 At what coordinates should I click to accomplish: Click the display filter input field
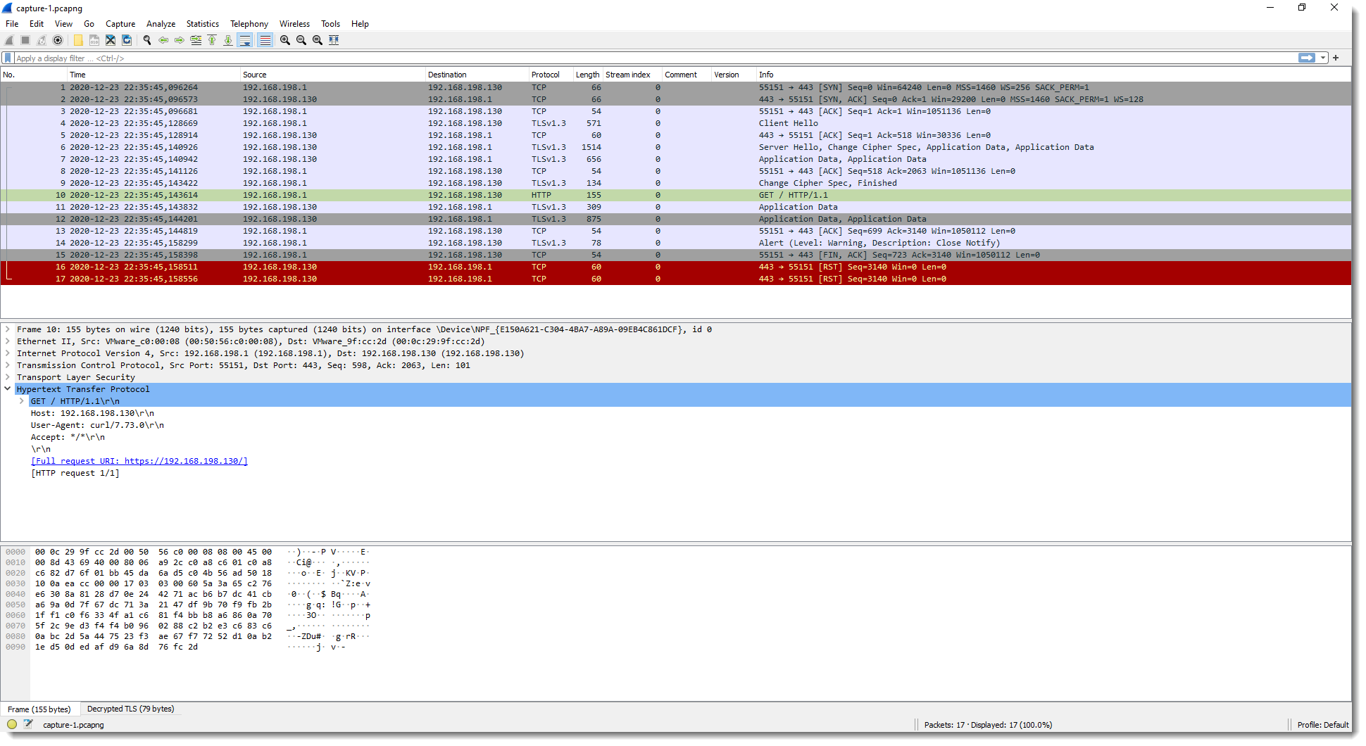point(634,58)
